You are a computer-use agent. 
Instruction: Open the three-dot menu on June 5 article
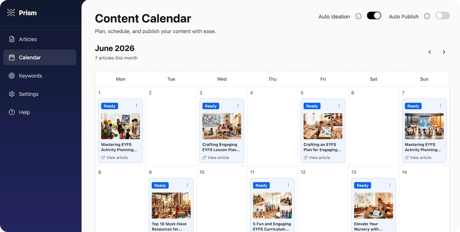339,106
